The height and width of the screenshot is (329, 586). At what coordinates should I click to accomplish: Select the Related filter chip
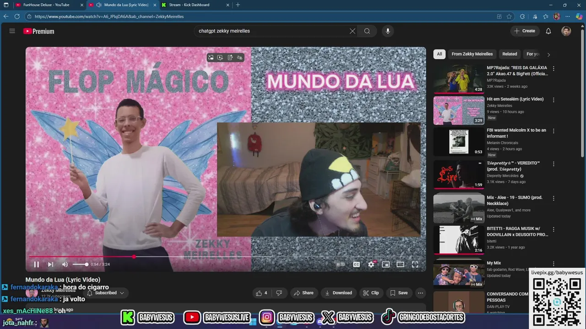pos(510,54)
